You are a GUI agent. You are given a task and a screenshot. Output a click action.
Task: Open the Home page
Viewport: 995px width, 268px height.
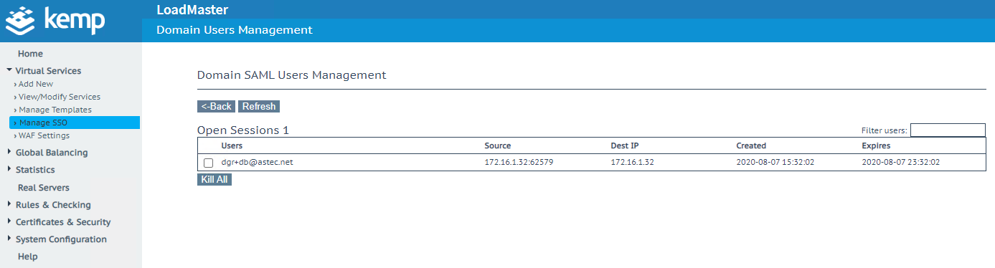tap(30, 54)
